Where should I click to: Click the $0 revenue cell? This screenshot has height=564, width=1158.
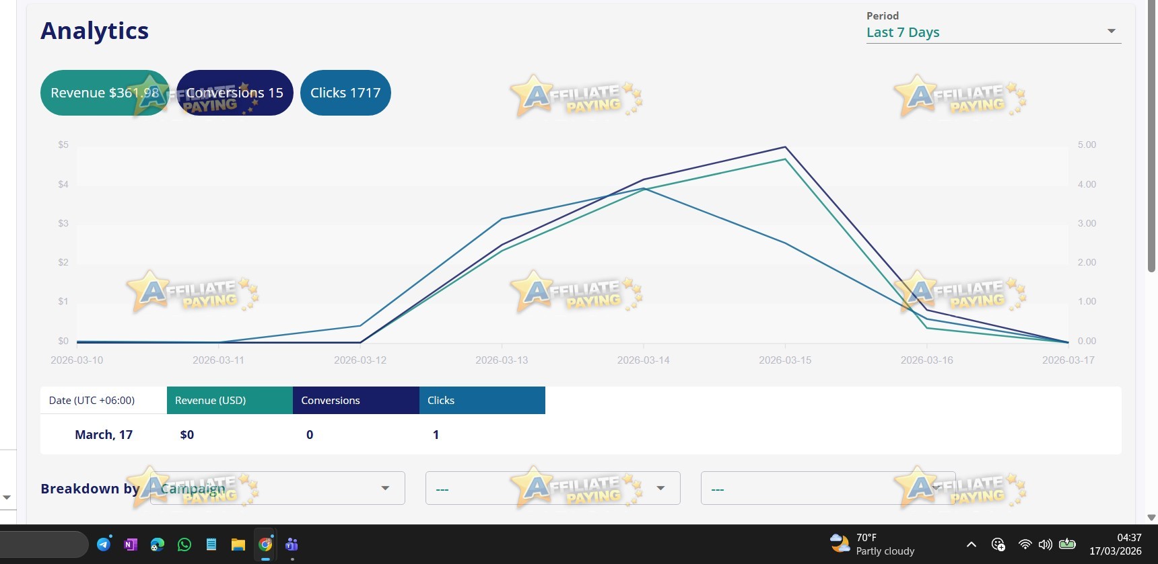(187, 435)
